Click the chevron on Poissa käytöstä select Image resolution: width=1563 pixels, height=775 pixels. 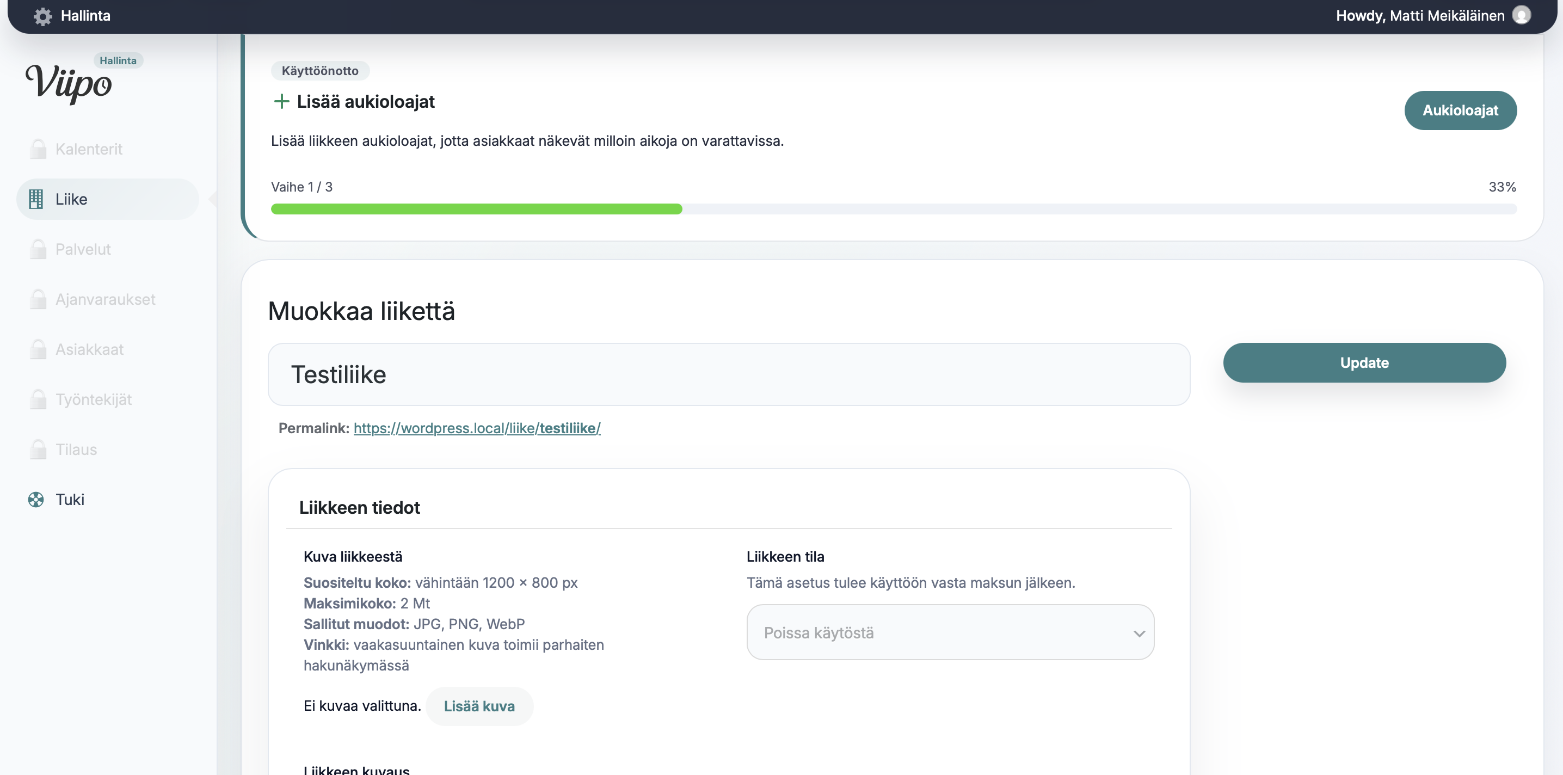pos(1139,633)
